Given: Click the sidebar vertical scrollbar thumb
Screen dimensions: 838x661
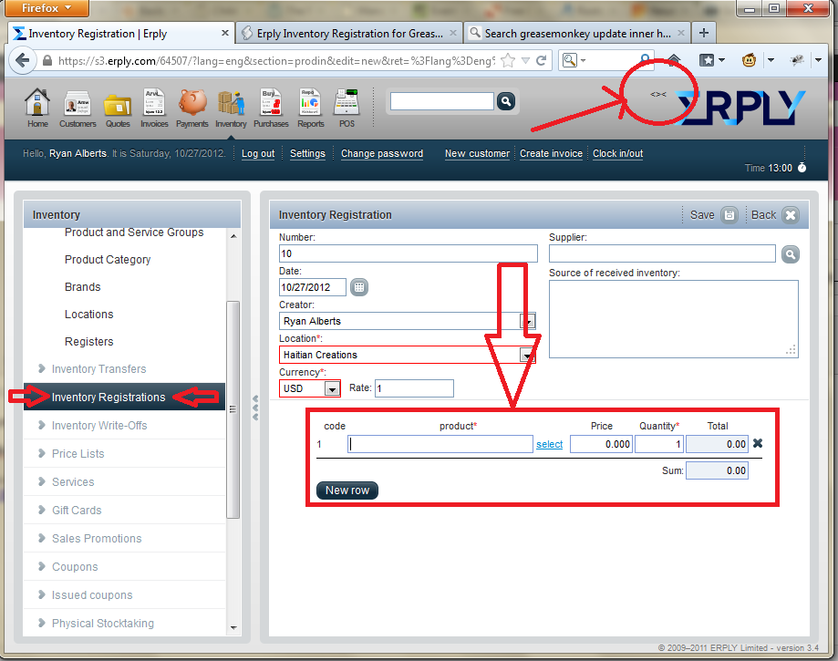Looking at the screenshot, I should point(233,409).
